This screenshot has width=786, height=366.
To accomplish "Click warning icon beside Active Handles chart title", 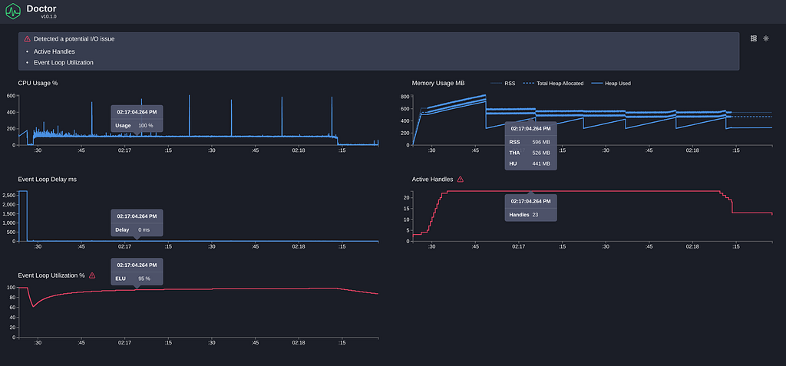I will pos(461,179).
